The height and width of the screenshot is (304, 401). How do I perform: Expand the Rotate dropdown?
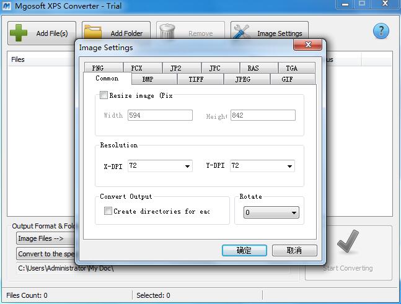tap(271, 212)
